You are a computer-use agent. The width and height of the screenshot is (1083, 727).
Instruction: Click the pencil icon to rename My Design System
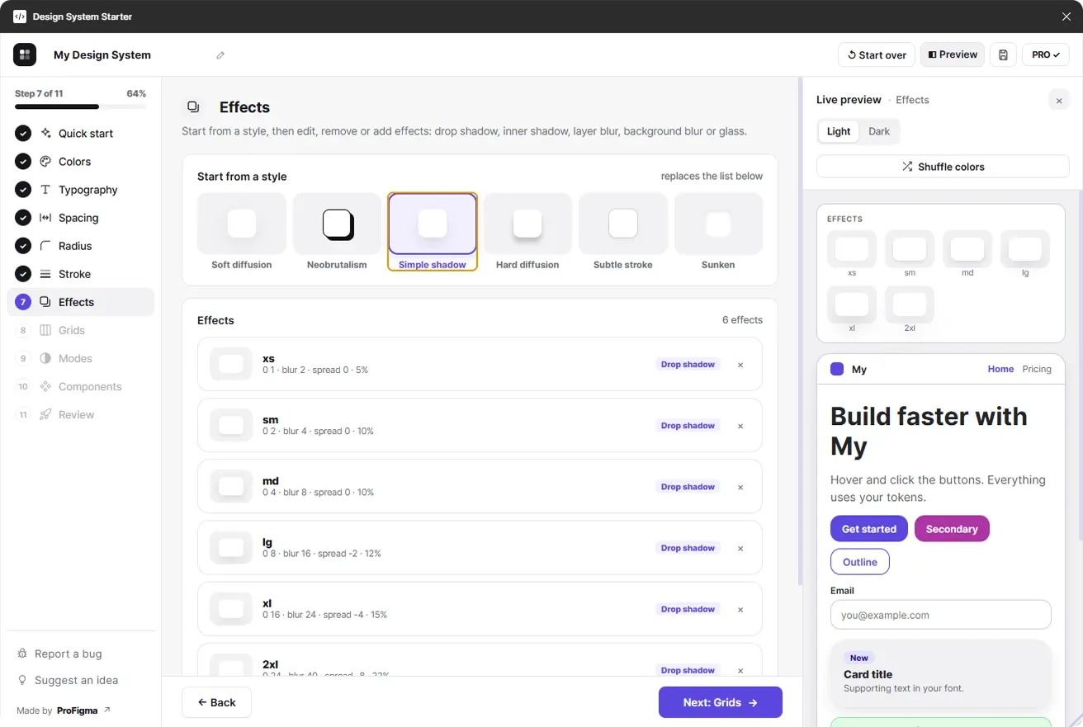point(220,55)
